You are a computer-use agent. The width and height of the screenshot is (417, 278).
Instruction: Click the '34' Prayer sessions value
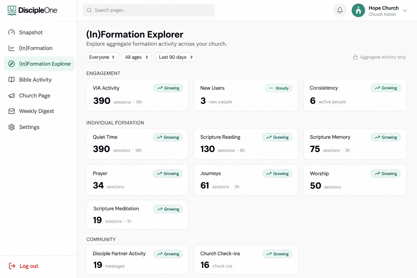98,185
